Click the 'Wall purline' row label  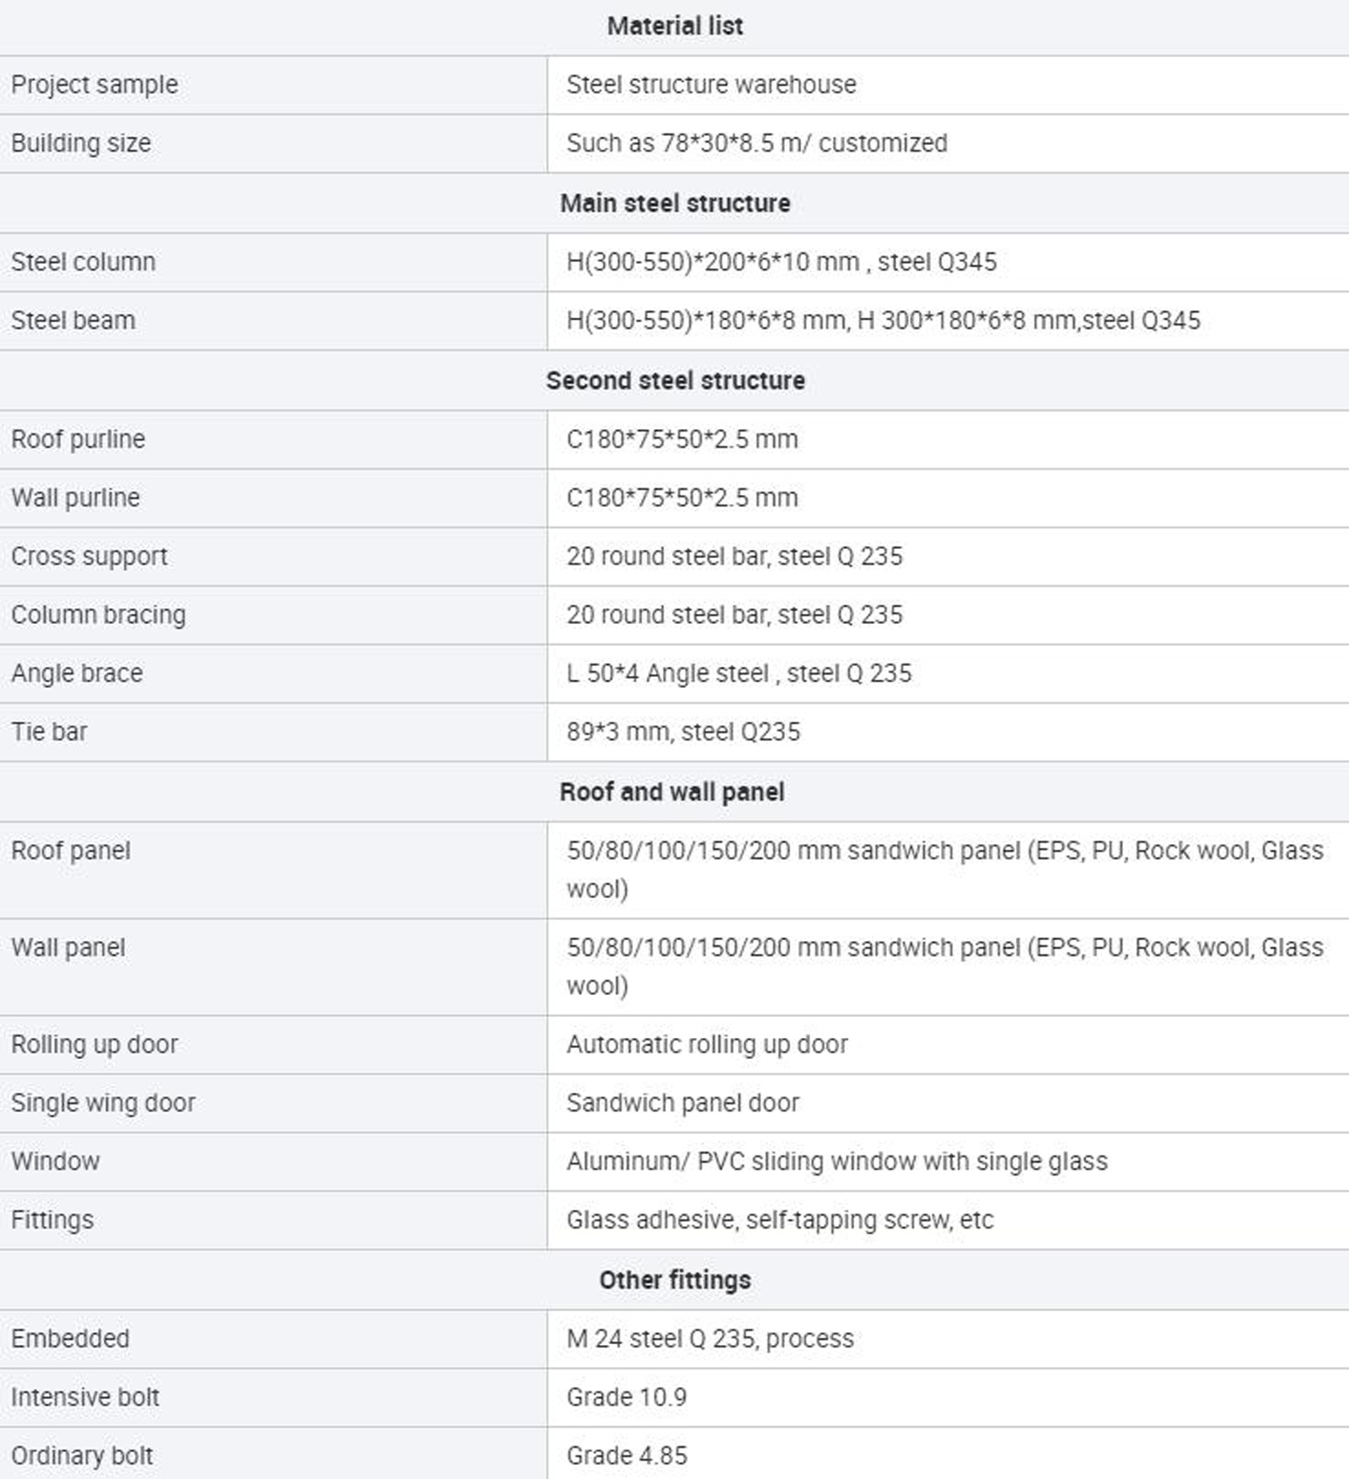tap(76, 498)
